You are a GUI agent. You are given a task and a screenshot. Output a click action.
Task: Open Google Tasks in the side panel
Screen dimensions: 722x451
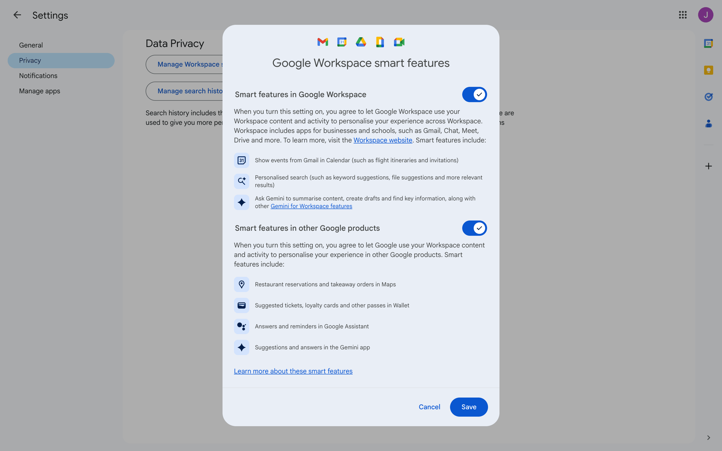click(708, 97)
